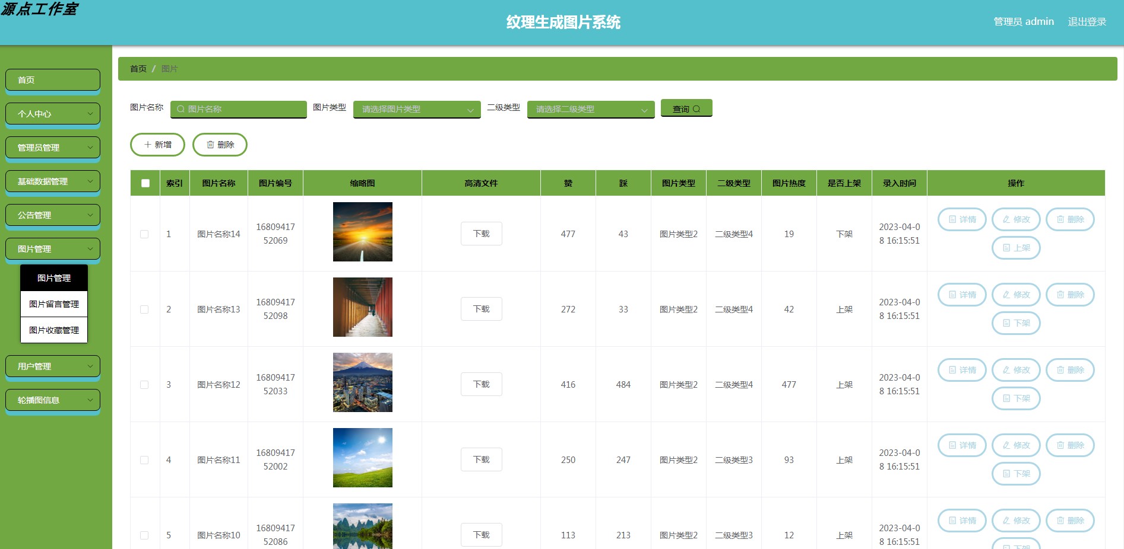This screenshot has height=549, width=1124.
Task: Open the 图片类型 dropdown
Action: point(416,108)
